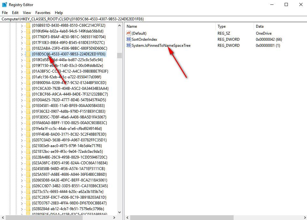Image resolution: width=307 pixels, height=220 pixels.
Task: Click folder icon for {01F36CE2-0907-4d8b-979D-F151BE91C883}
Action: pos(28,111)
